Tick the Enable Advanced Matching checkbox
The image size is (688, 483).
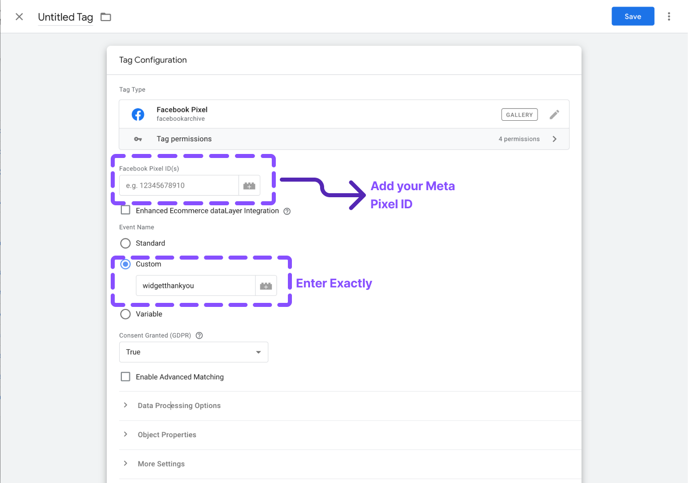126,377
